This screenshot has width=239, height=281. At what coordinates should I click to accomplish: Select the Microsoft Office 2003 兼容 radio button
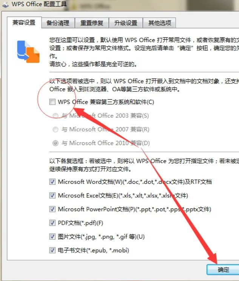click(x=56, y=116)
